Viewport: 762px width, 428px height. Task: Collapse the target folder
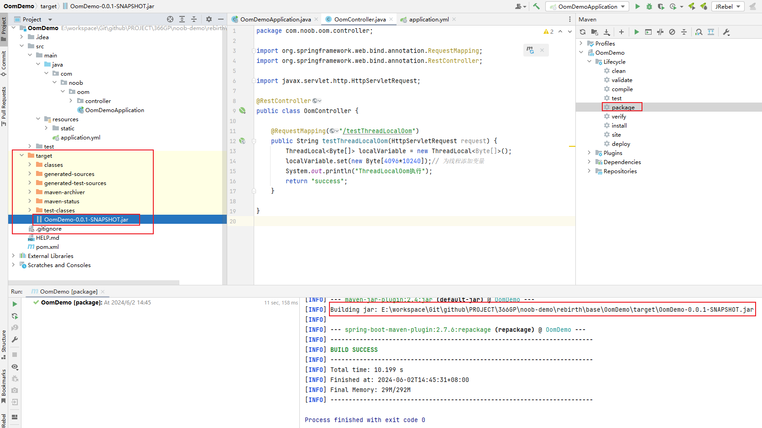coord(21,155)
